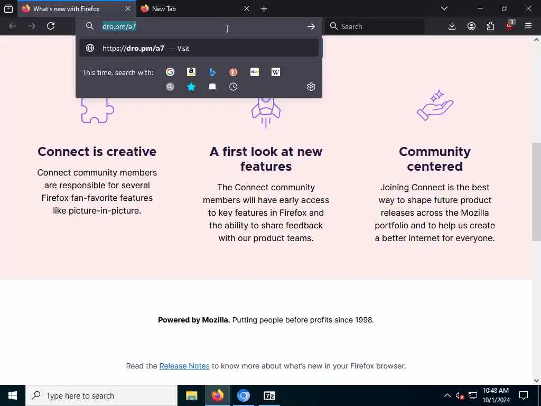Open search settings gear in urlbar dropdown
Image resolution: width=541 pixels, height=406 pixels.
(x=311, y=87)
